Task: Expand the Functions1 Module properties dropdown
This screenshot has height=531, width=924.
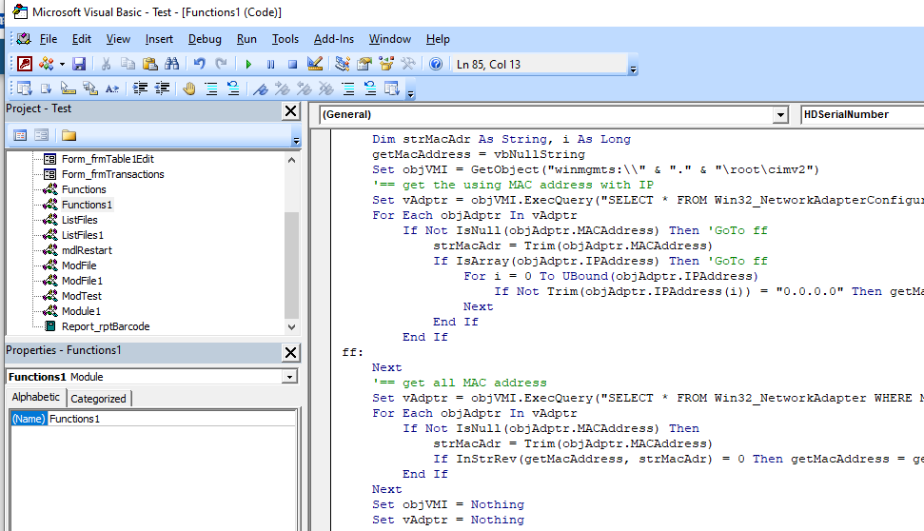Action: (289, 377)
